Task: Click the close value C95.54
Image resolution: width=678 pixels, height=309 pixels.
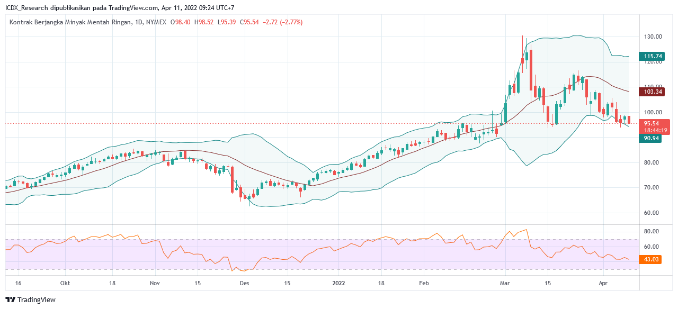Action: tap(249, 22)
